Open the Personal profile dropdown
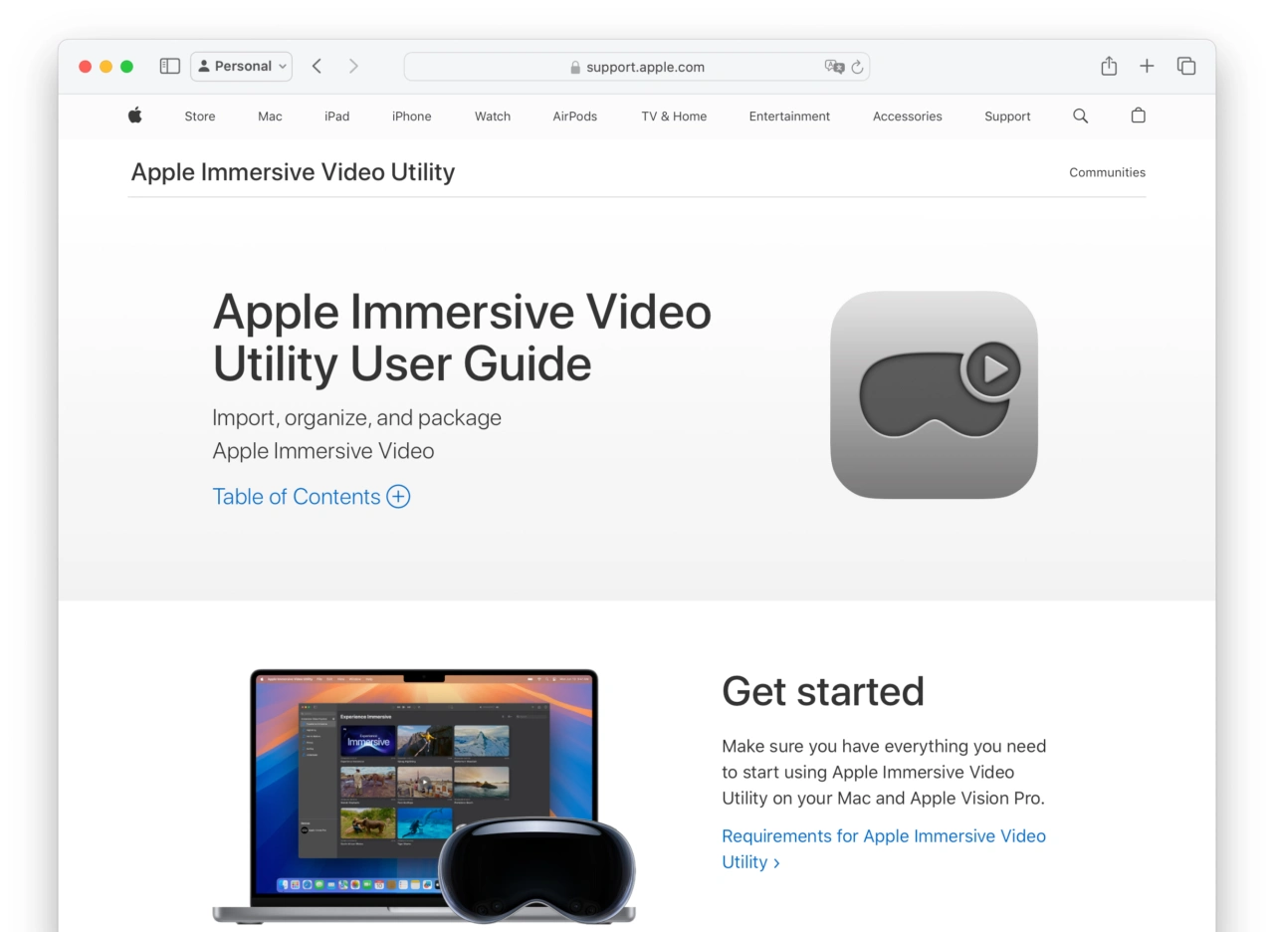The width and height of the screenshot is (1274, 932). [242, 66]
